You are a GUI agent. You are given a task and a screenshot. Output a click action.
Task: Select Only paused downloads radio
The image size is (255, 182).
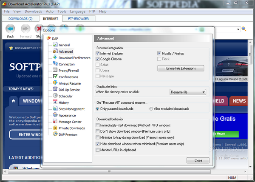coord(97,108)
